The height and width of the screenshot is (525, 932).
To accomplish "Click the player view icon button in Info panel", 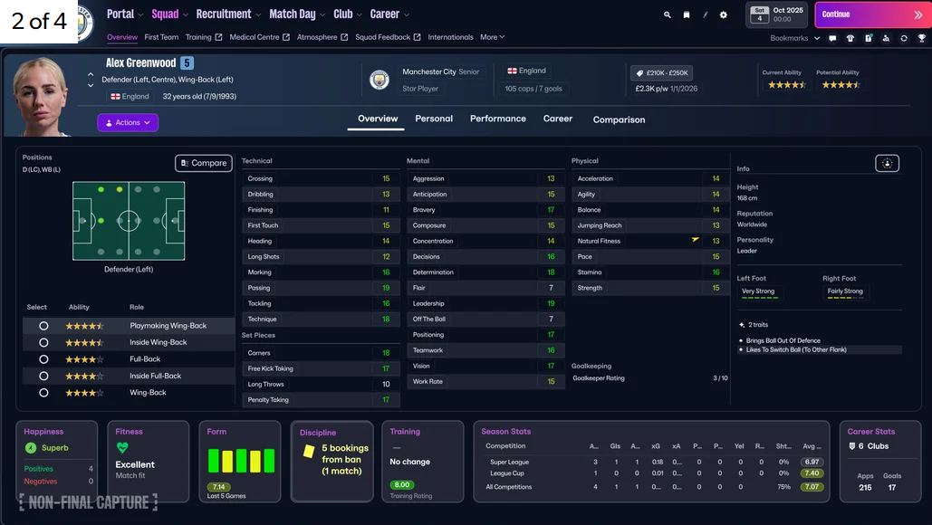I will point(887,163).
